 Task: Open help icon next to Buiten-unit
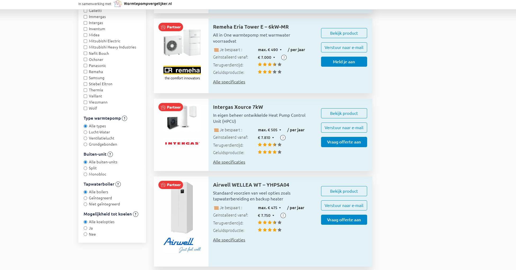[110, 154]
